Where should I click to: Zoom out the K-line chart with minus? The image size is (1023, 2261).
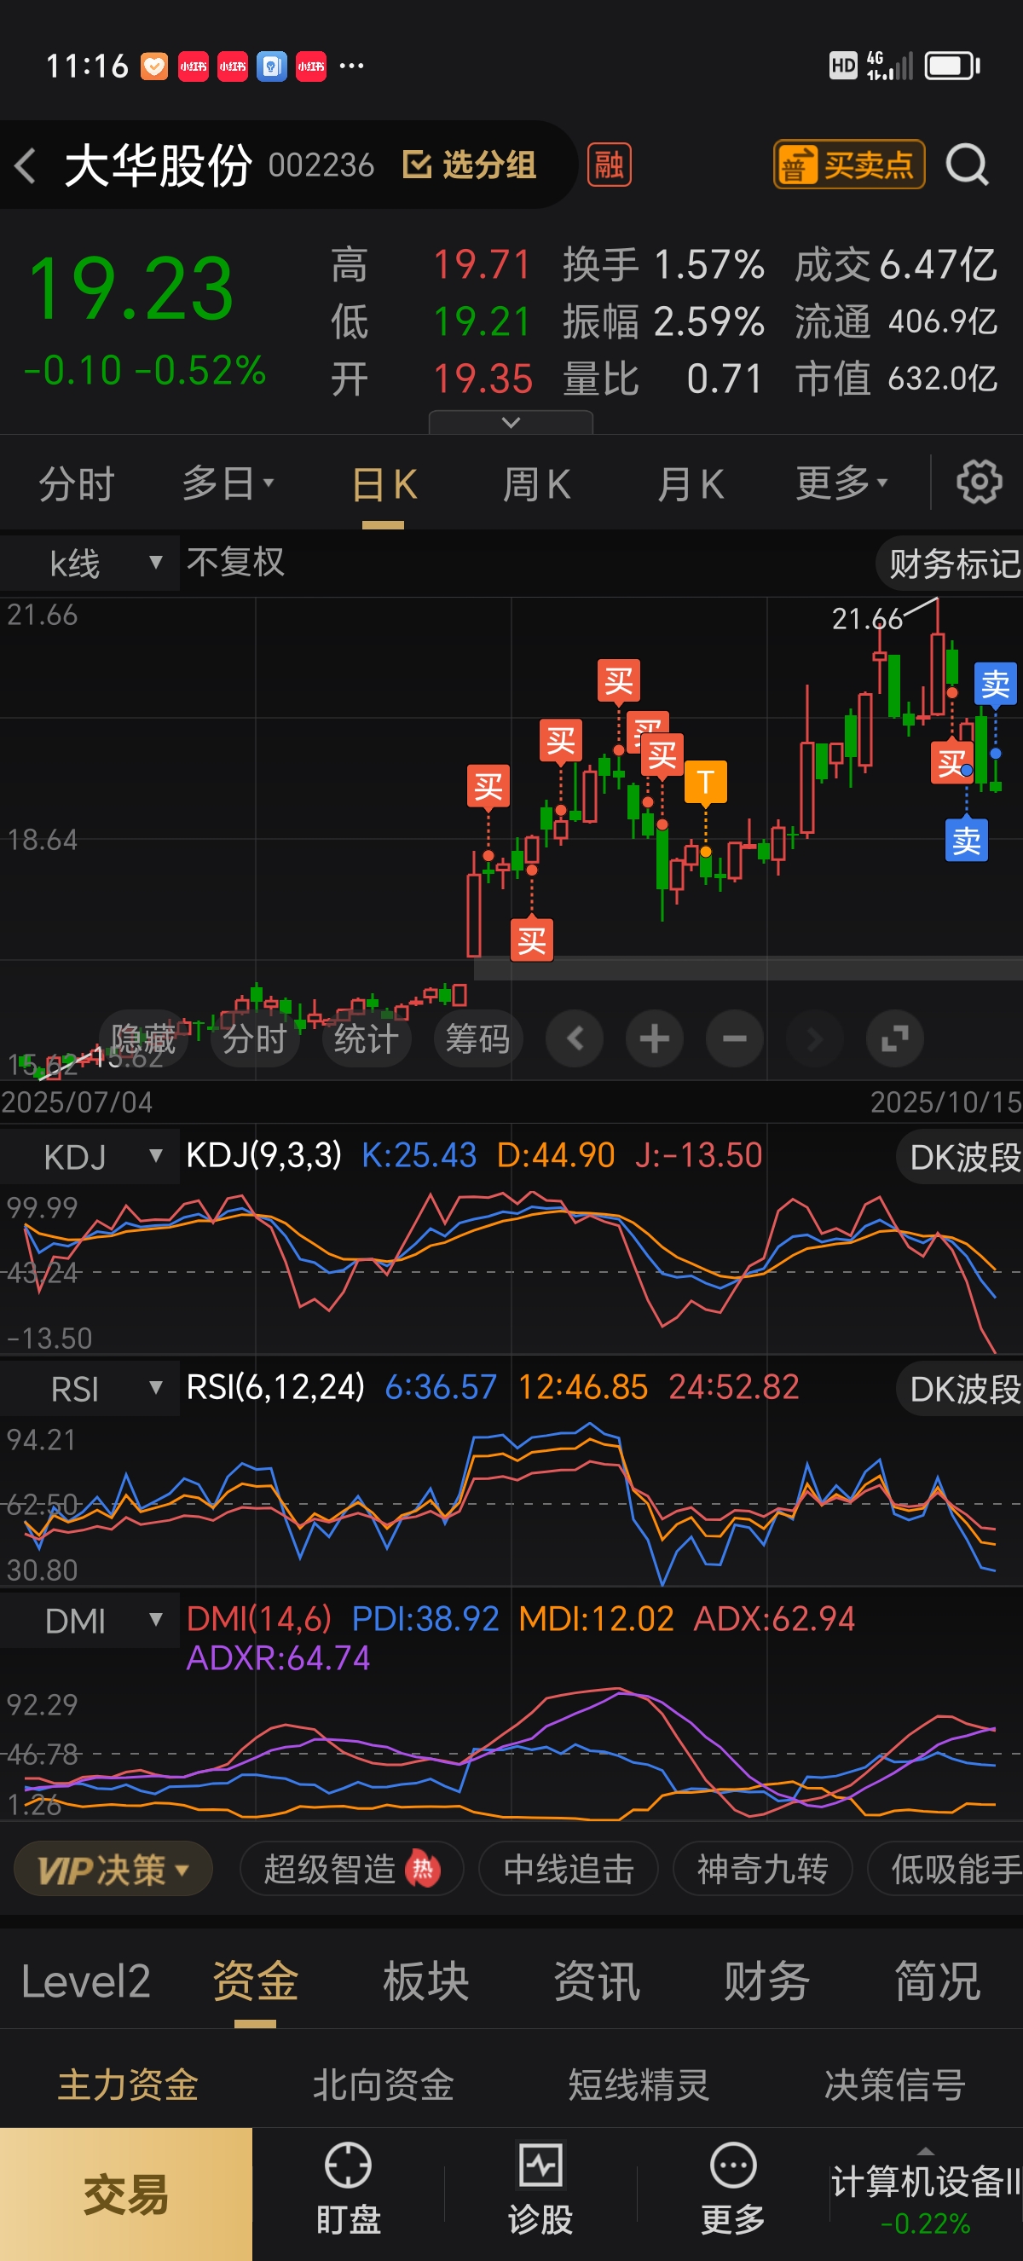pyautogui.click(x=734, y=1039)
